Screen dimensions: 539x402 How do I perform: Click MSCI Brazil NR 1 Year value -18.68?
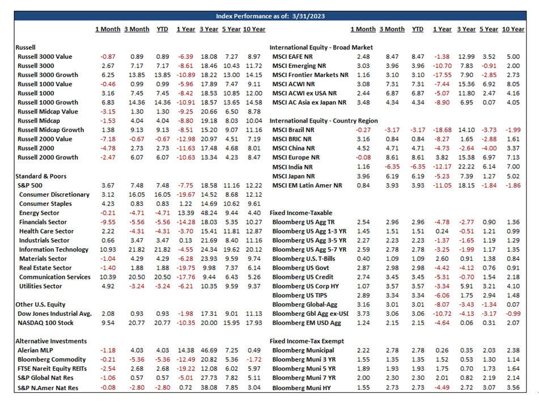(443, 130)
